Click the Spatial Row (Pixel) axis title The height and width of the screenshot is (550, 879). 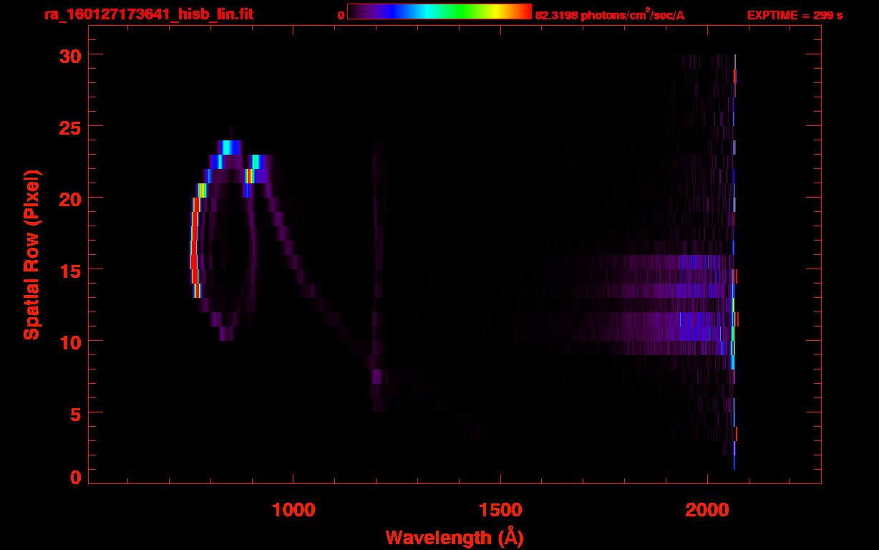coord(32,255)
